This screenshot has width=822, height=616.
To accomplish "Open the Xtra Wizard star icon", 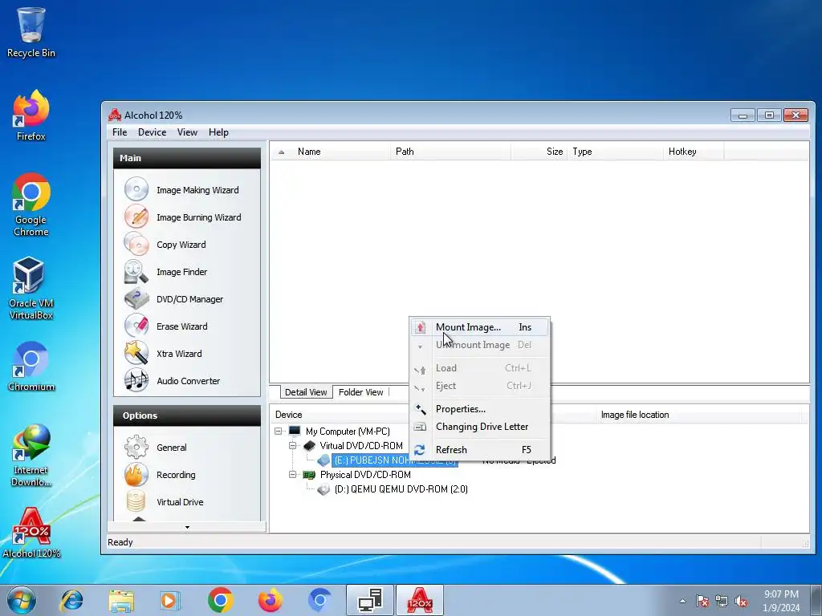I will pos(136,353).
